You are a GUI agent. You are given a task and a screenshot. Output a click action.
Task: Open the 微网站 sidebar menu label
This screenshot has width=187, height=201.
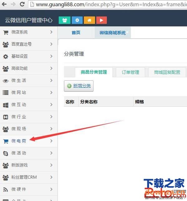[19, 92]
